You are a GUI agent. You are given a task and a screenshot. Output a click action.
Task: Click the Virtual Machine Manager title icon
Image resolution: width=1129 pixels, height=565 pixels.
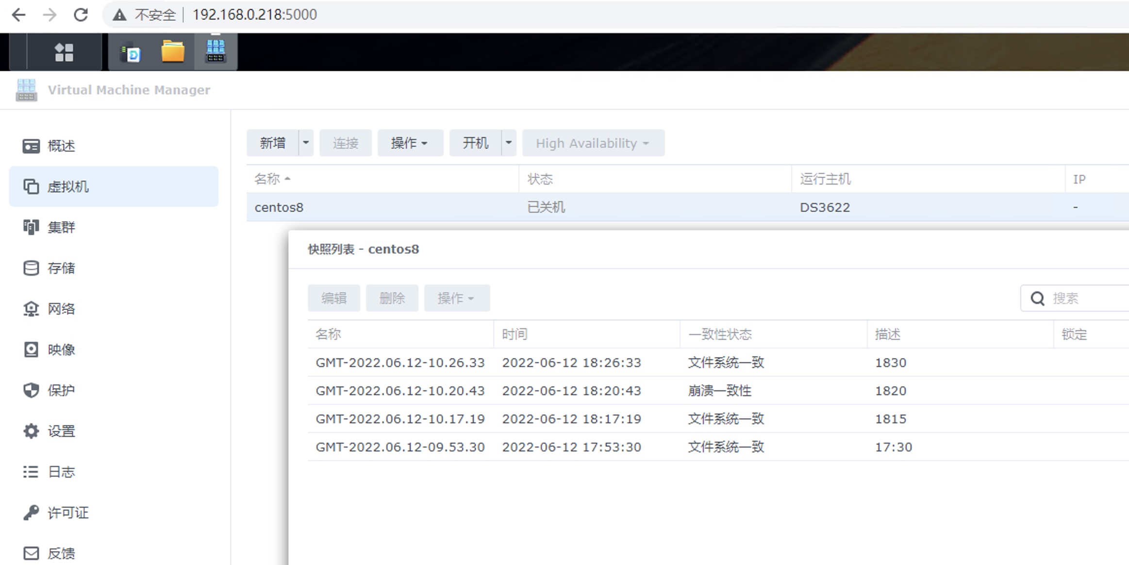26,90
